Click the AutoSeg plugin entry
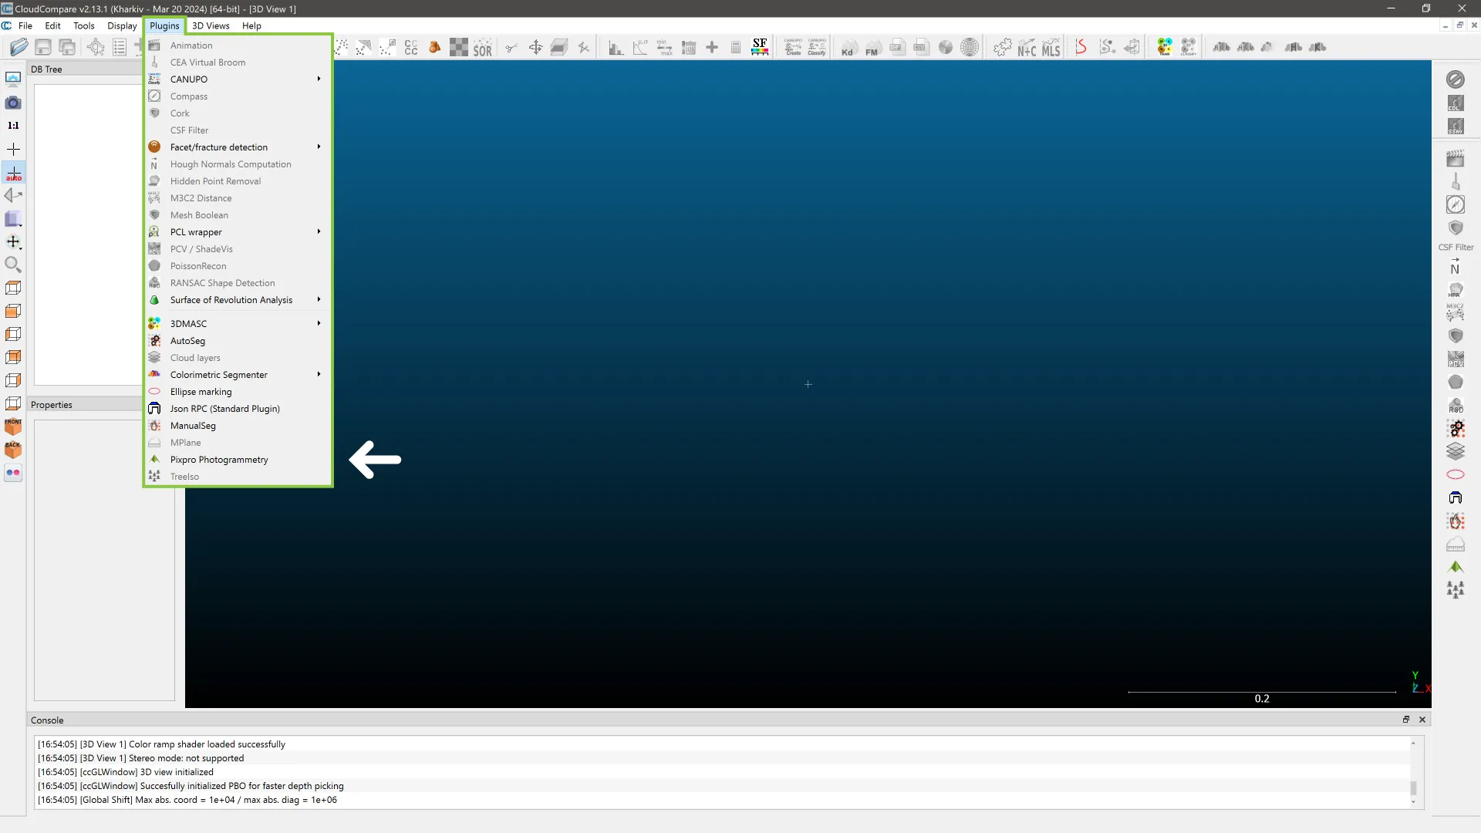 (x=187, y=341)
